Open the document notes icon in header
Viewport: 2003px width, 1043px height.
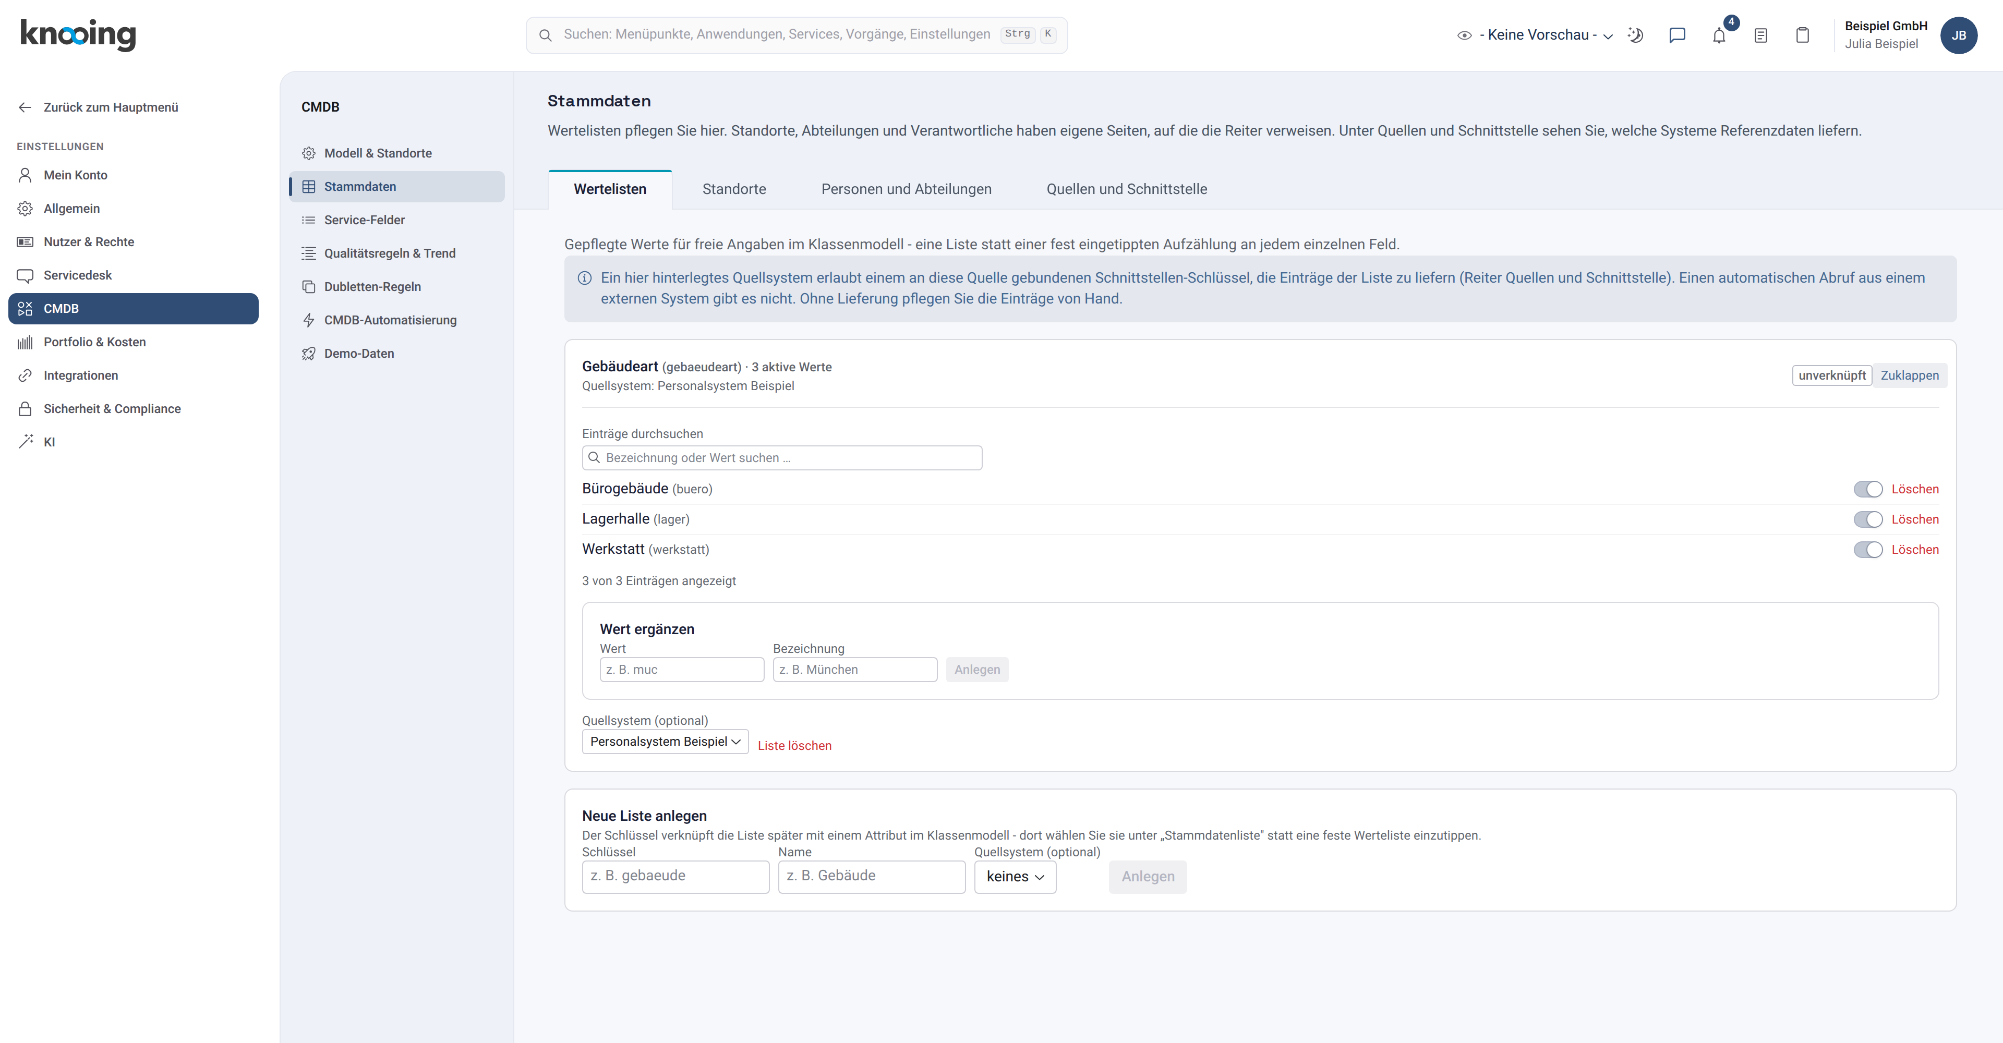click(x=1761, y=35)
